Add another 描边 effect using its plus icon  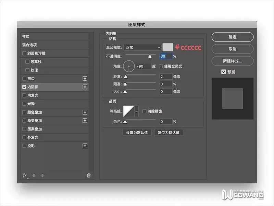click(85, 79)
